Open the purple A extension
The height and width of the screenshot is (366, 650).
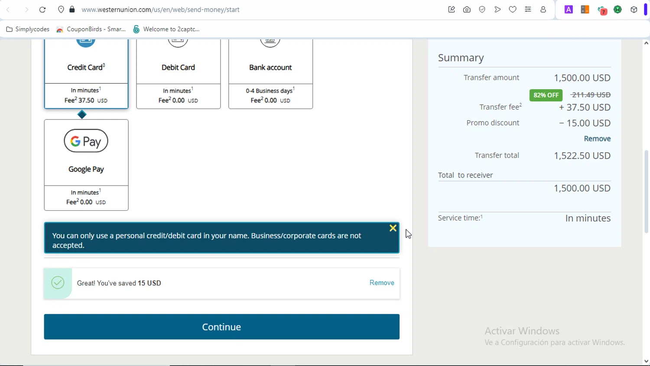[569, 10]
